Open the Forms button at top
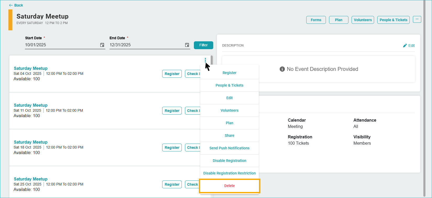Viewport: 432px width, 198px height. 316,20
